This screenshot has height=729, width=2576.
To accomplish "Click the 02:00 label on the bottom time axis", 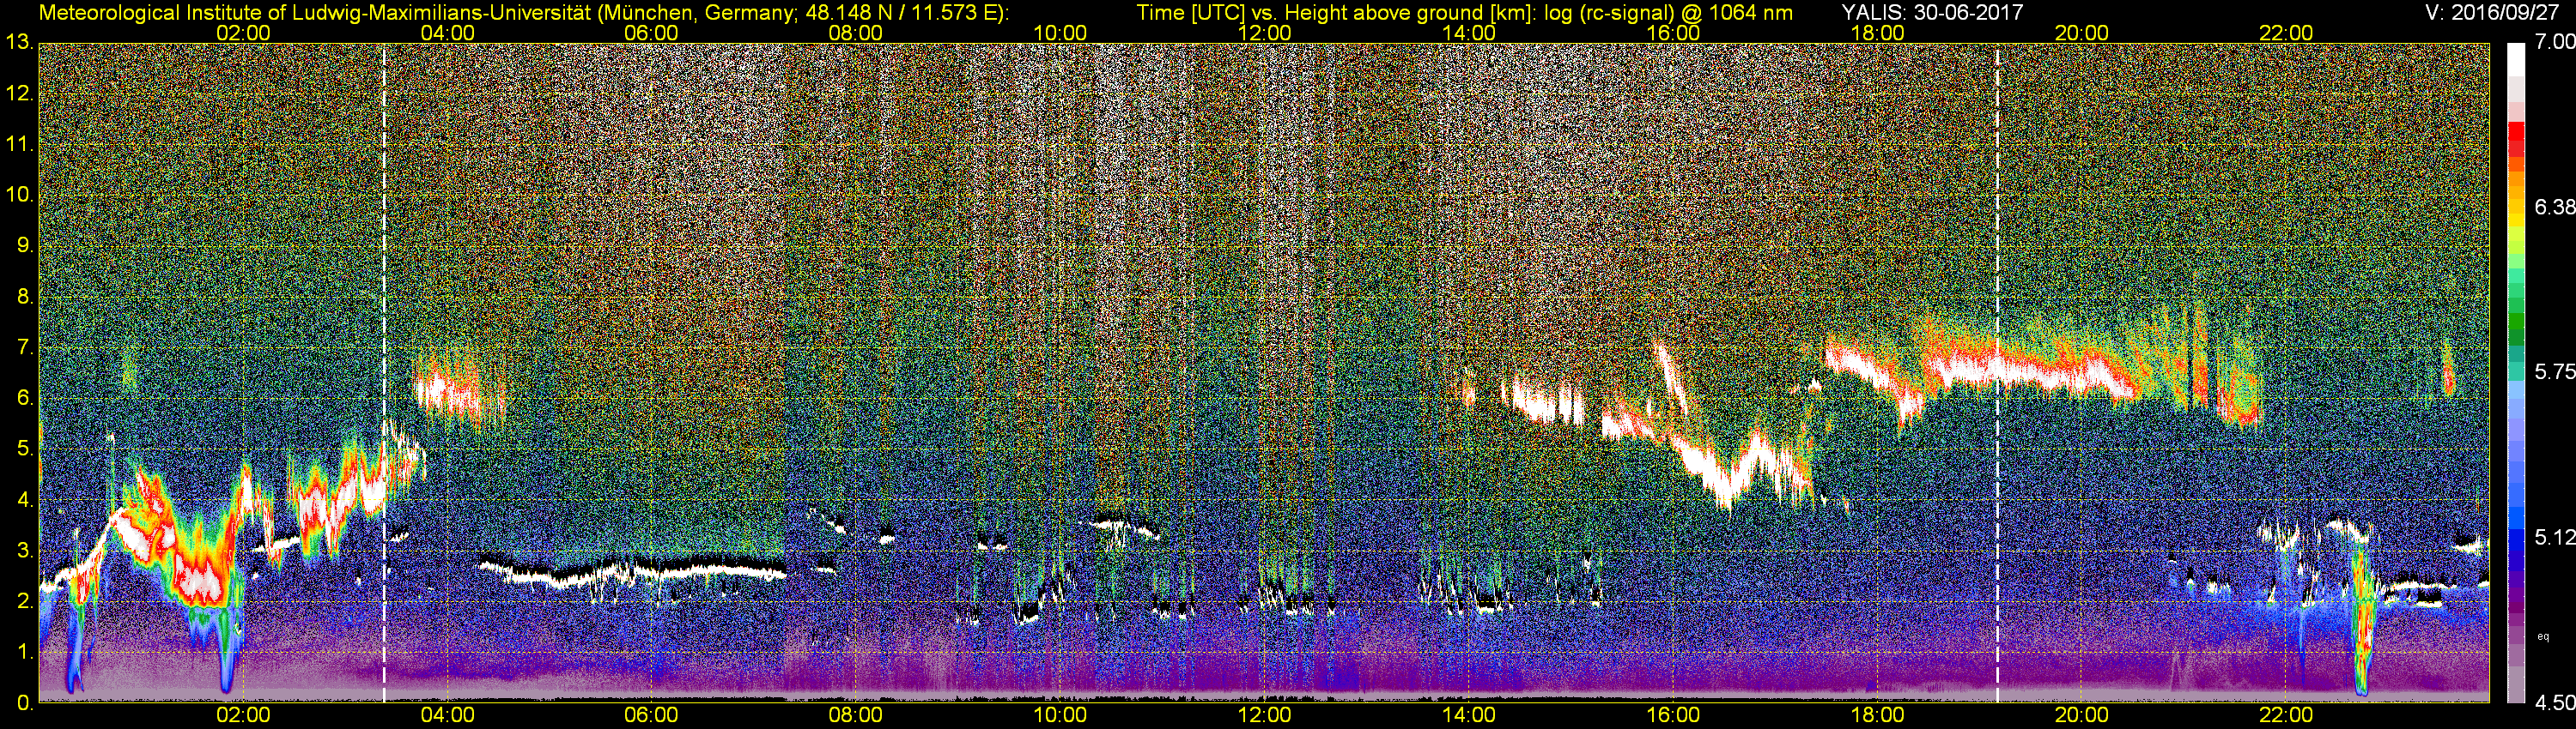I will click(x=243, y=716).
